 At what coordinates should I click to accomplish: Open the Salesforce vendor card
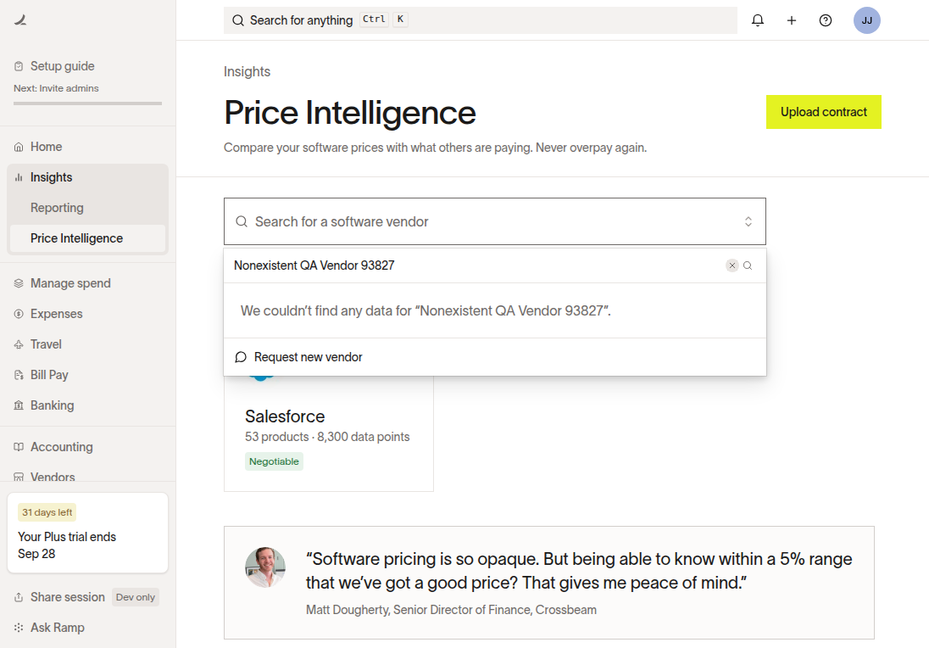point(329,433)
